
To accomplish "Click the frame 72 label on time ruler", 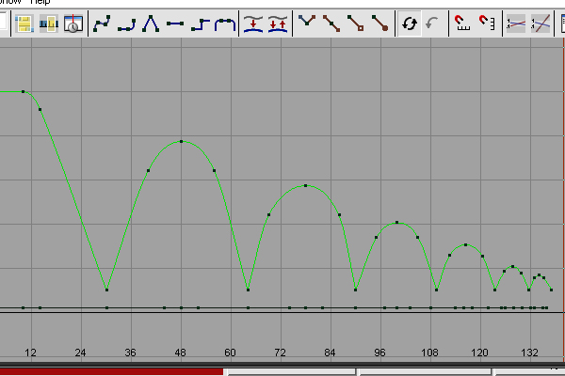I will point(280,352).
